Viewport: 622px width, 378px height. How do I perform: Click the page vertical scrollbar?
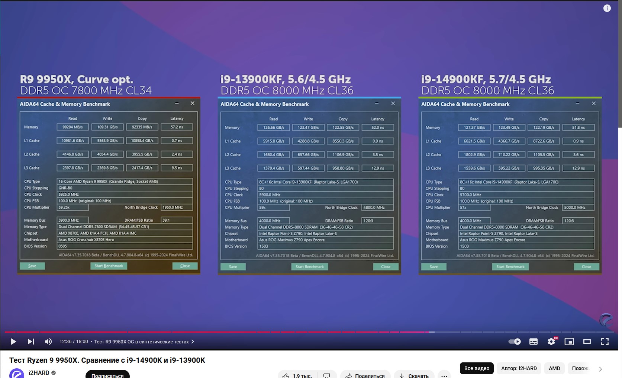coord(620,64)
